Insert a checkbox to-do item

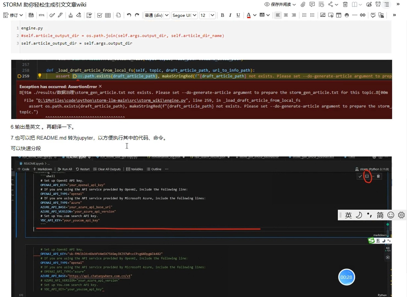[100, 15]
